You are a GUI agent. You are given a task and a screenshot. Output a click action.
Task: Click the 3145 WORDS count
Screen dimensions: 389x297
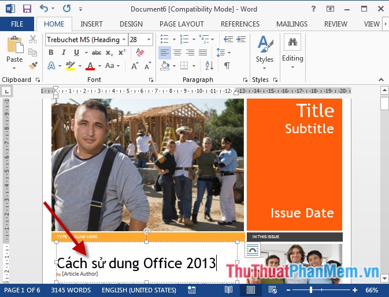tap(71, 290)
